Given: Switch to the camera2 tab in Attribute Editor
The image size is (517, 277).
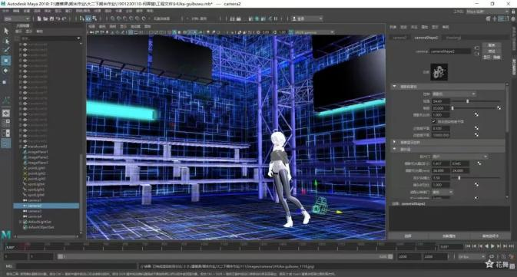Looking at the screenshot, I should click(x=399, y=38).
